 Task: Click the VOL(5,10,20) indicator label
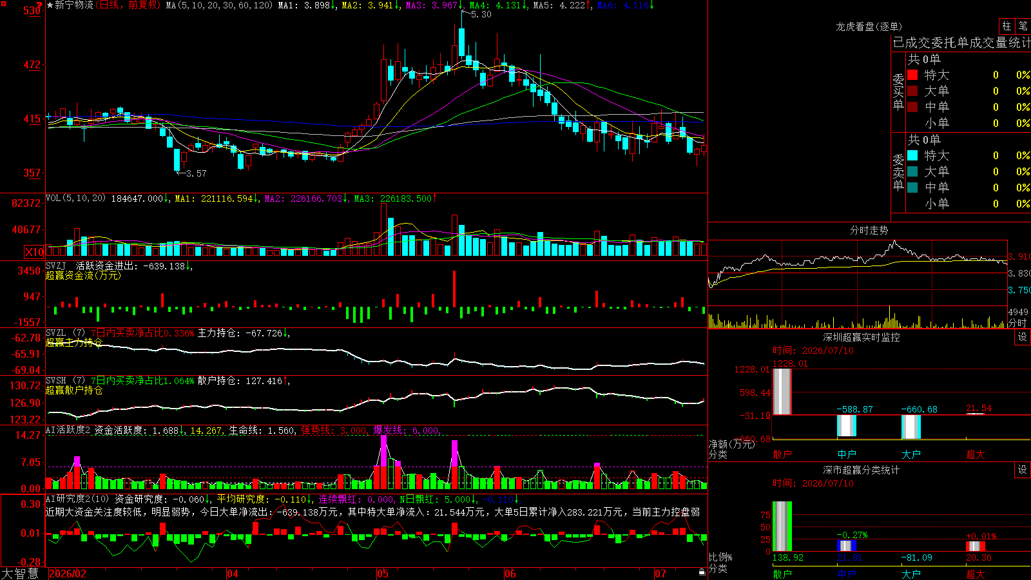click(75, 198)
